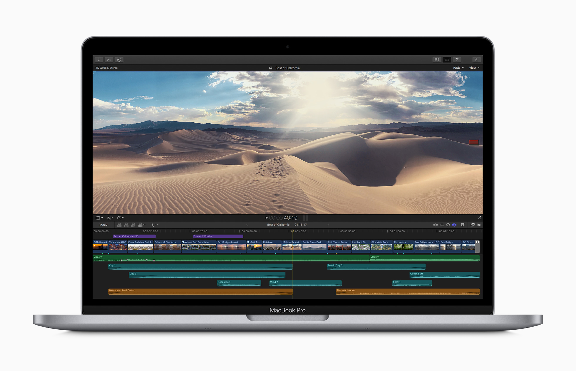This screenshot has width=576, height=371.
Task: Open the Share export icon
Action: click(476, 60)
